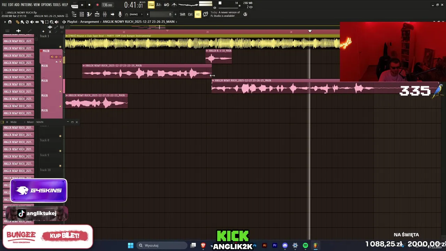Open ANGLIK NOWY RUCH 23-22-13_MAIN clip menu arrow
Screen dimensions: 446x251
click(67, 95)
